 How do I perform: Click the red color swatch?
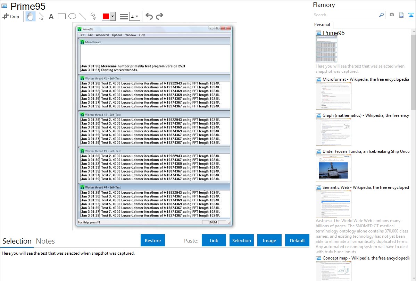click(x=106, y=16)
